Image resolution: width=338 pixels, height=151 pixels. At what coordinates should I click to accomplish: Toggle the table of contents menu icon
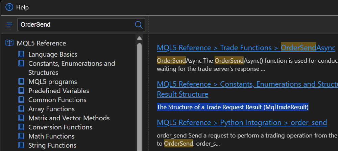click(9, 25)
